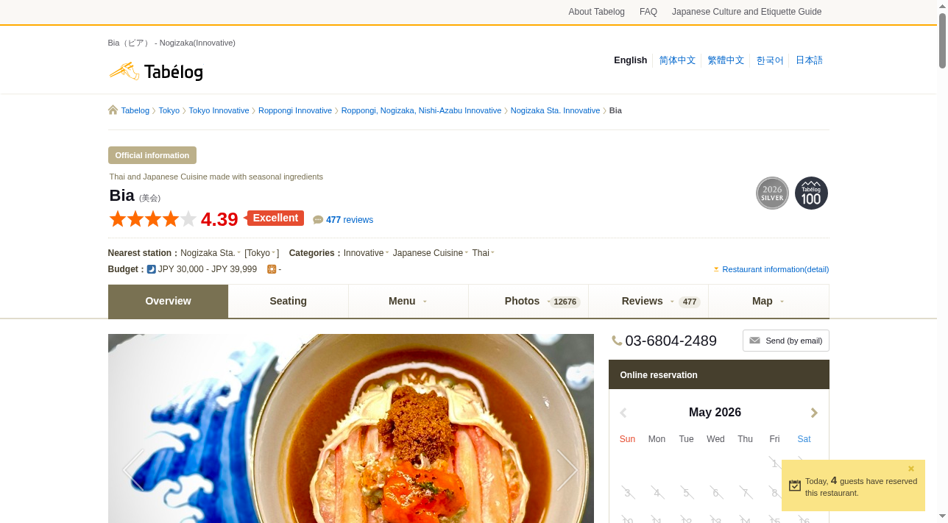
Task: Open the Reviews tab
Action: point(648,302)
